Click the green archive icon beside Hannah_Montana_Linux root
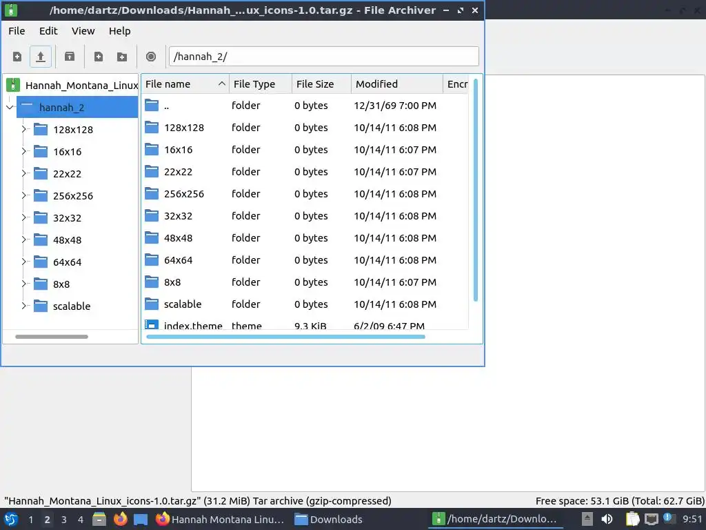This screenshot has width=706, height=530. click(x=12, y=85)
